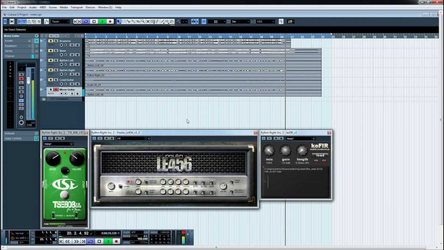The height and width of the screenshot is (250, 444).
Task: Turn the keFIR mix knob
Action: [x=269, y=150]
